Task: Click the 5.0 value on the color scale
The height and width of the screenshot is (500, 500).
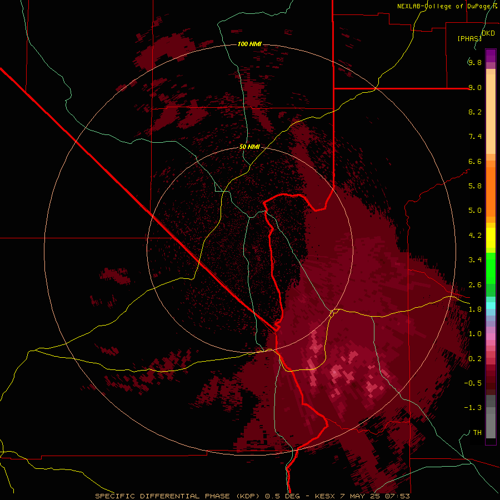Action: [475, 211]
